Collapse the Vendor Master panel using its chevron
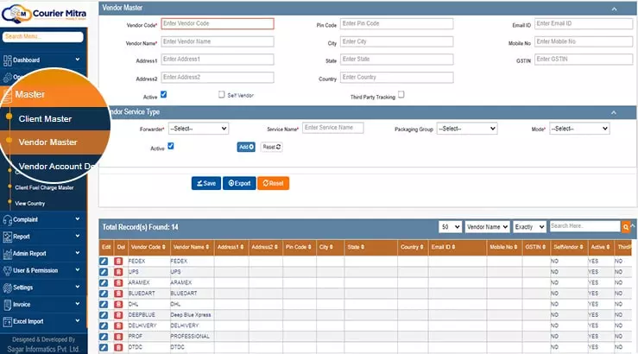The height and width of the screenshot is (354, 638). (614, 8)
